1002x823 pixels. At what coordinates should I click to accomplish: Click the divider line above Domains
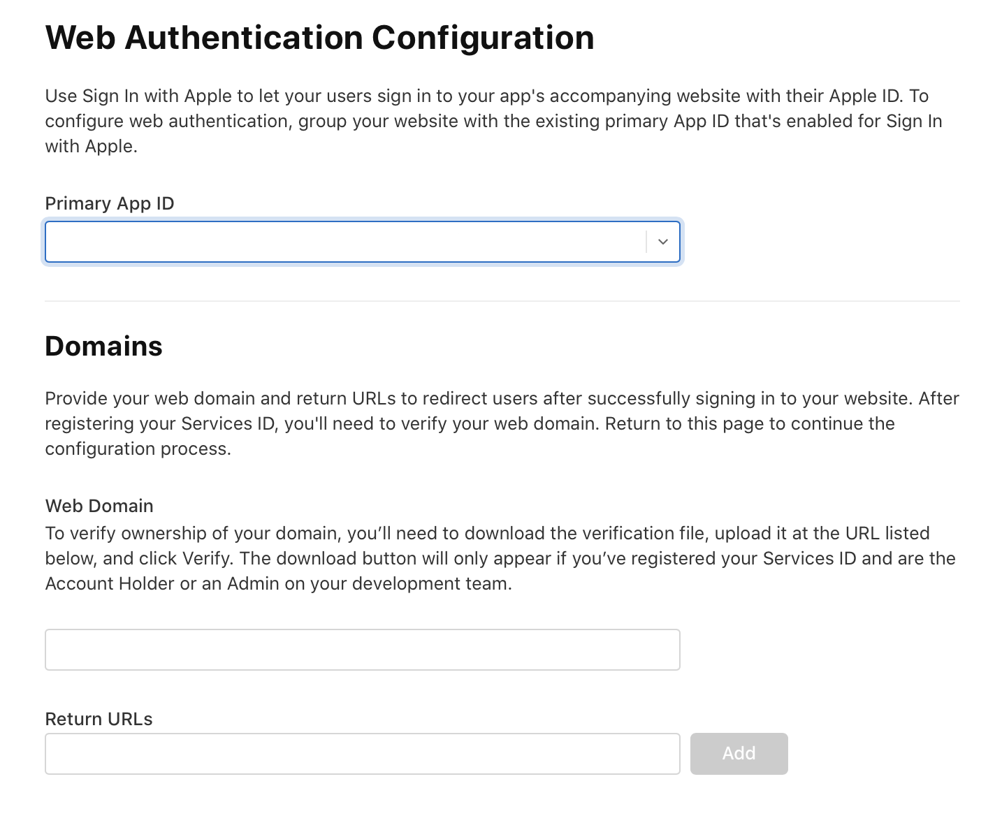502,301
